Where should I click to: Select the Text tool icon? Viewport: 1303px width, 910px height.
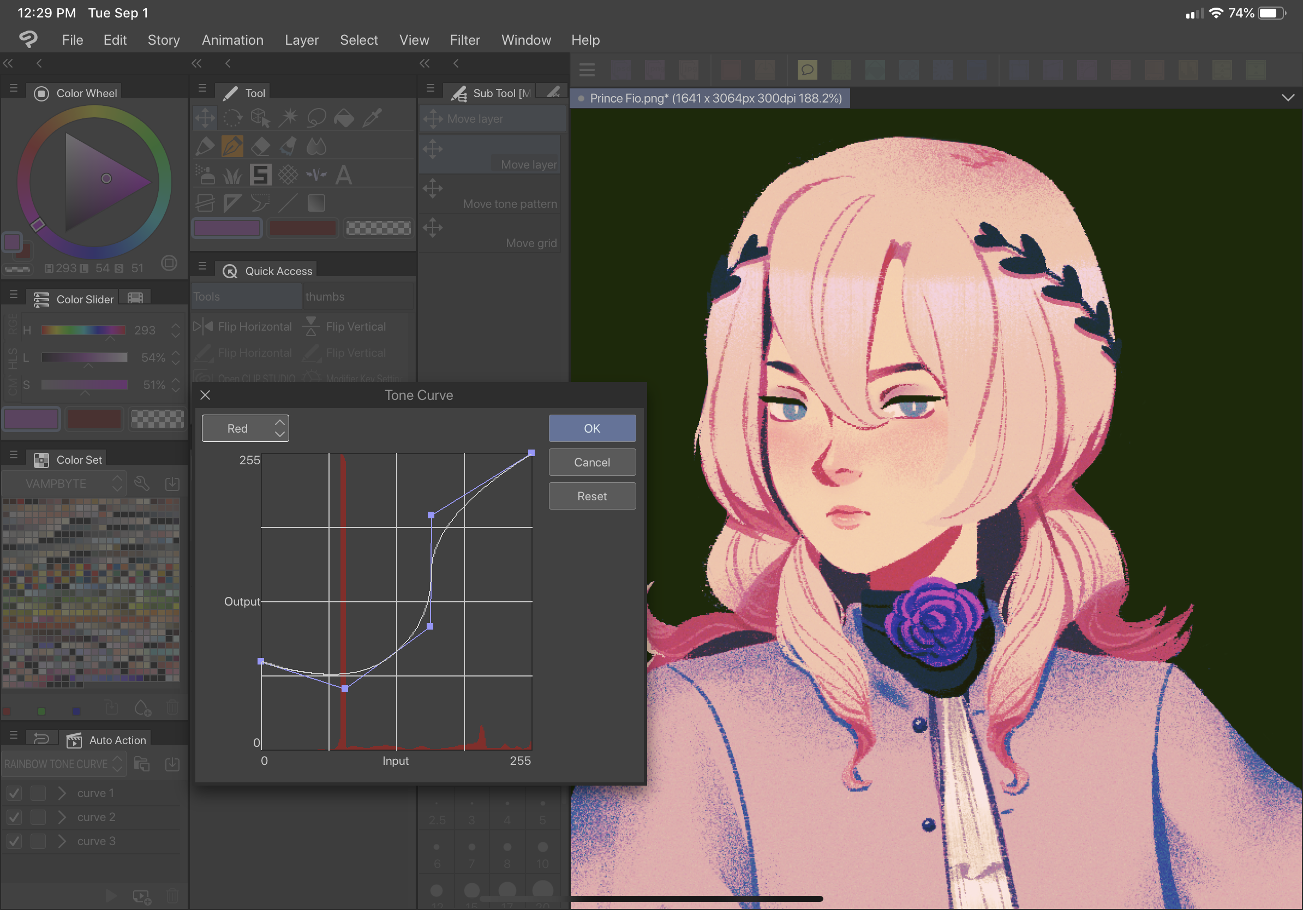[x=343, y=175]
